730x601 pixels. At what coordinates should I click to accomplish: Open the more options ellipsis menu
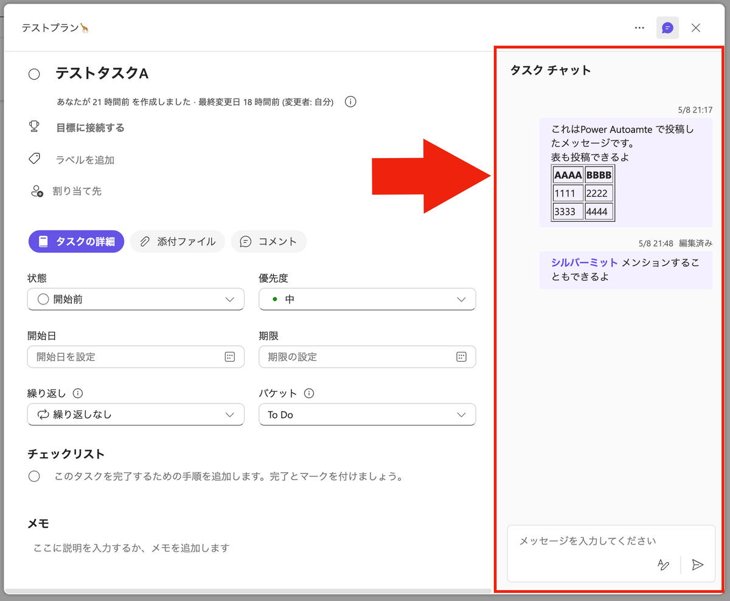[639, 28]
